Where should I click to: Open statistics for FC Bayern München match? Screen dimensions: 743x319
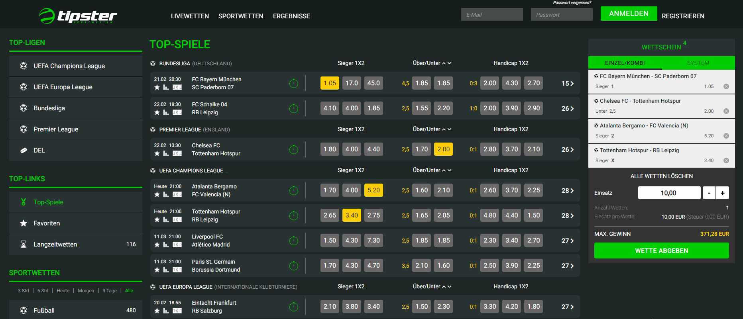166,87
